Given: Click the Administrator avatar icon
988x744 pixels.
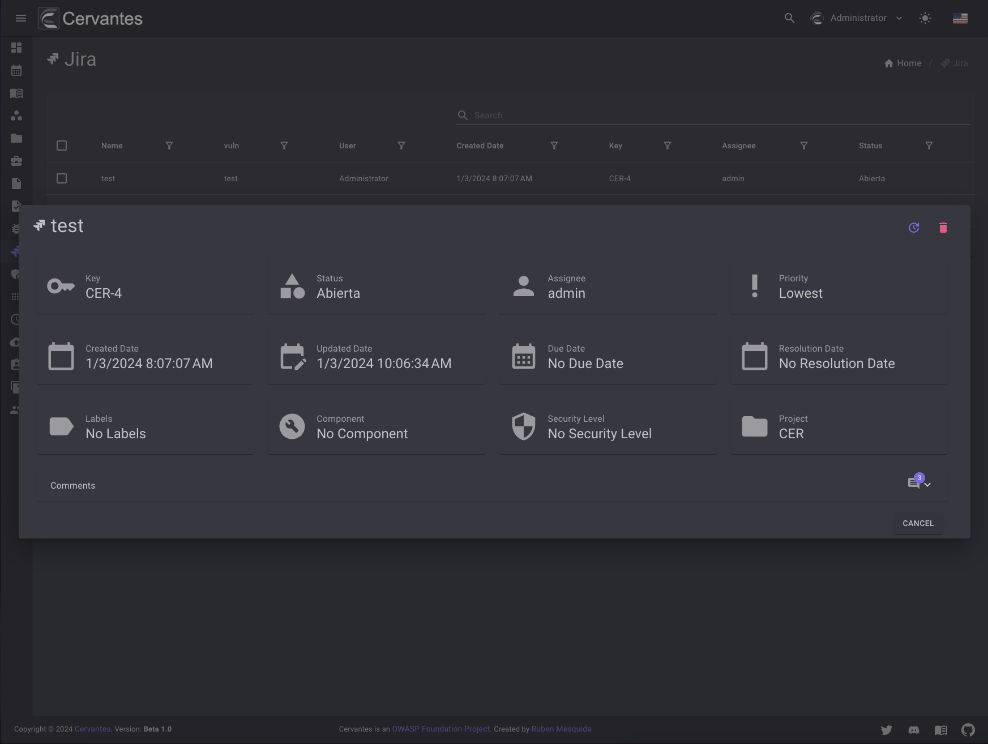Looking at the screenshot, I should [x=817, y=18].
